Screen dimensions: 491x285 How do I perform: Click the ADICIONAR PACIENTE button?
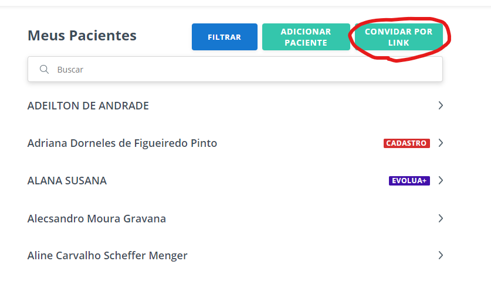[x=306, y=37]
